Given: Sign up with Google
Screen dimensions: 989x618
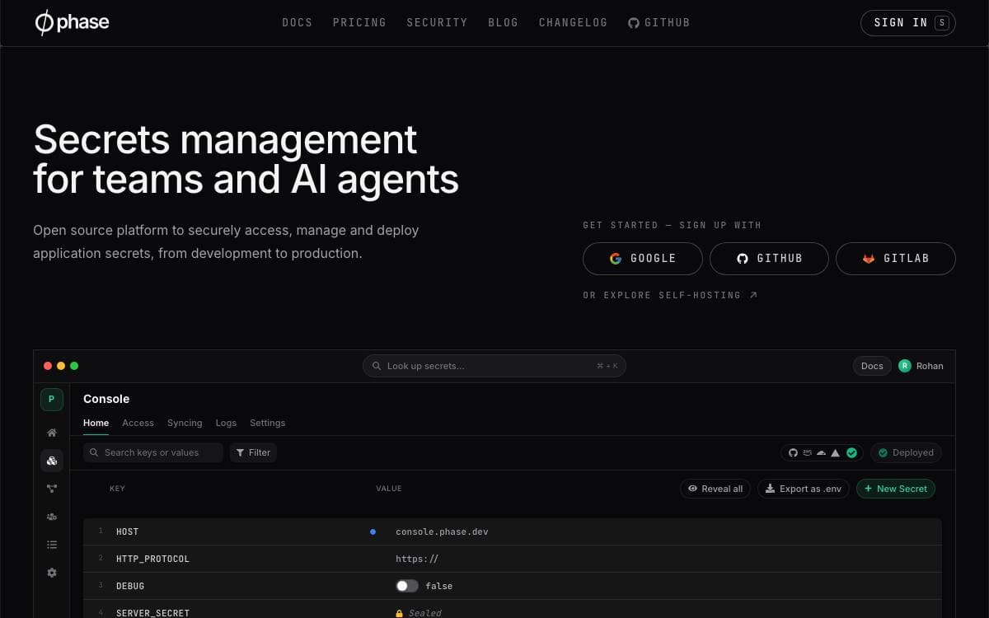Looking at the screenshot, I should click(643, 258).
